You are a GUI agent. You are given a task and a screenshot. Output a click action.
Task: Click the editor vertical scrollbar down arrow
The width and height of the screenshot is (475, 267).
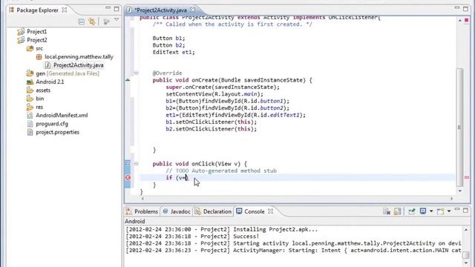pyautogui.click(x=460, y=191)
